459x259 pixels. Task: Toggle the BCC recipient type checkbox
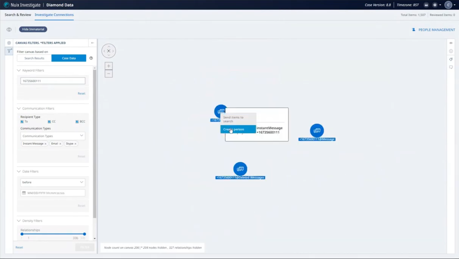point(77,122)
